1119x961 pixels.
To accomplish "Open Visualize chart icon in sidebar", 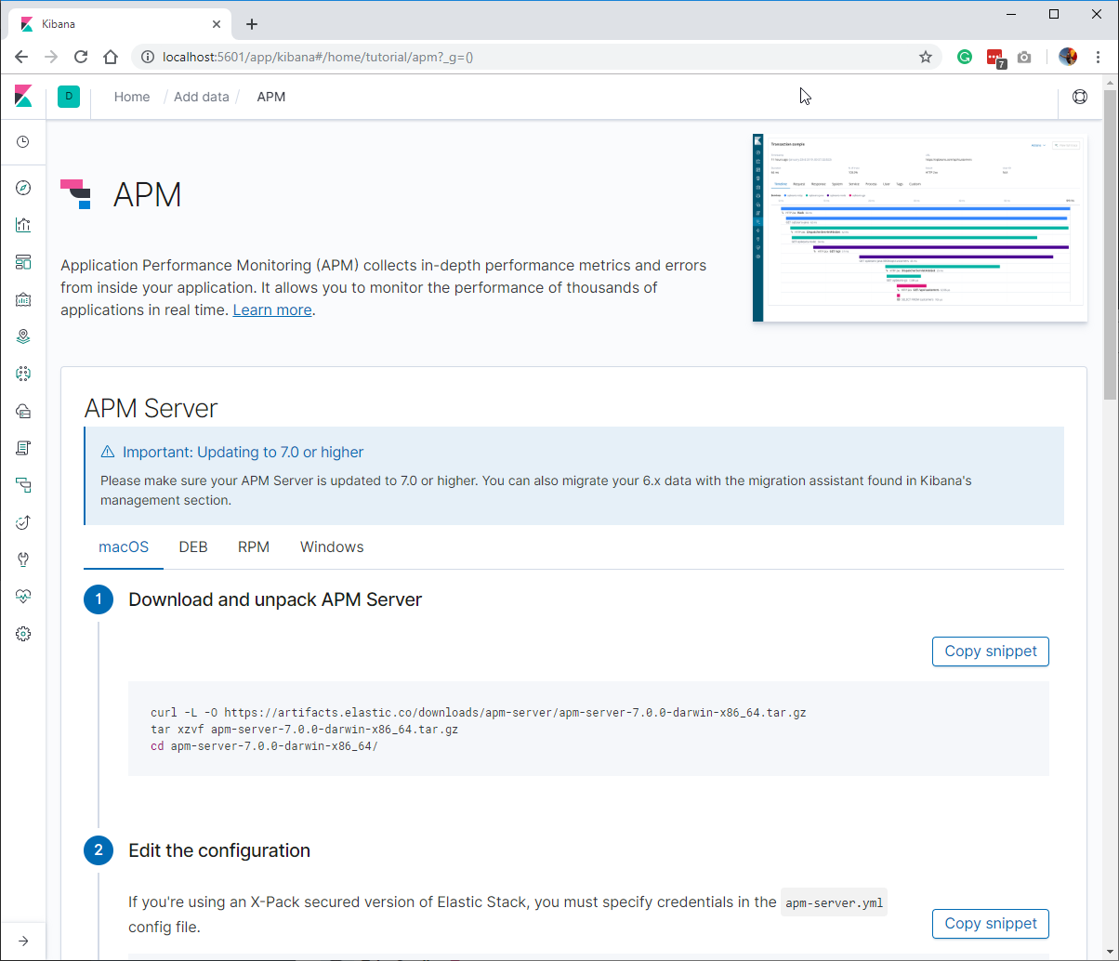I will tap(23, 225).
